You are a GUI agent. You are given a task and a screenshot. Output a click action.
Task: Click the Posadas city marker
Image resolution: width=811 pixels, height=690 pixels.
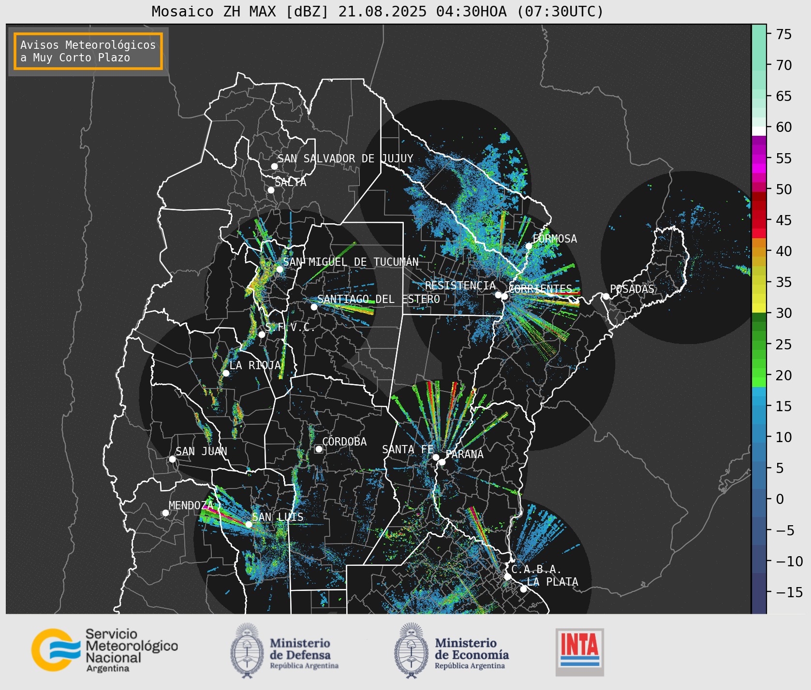coord(606,296)
